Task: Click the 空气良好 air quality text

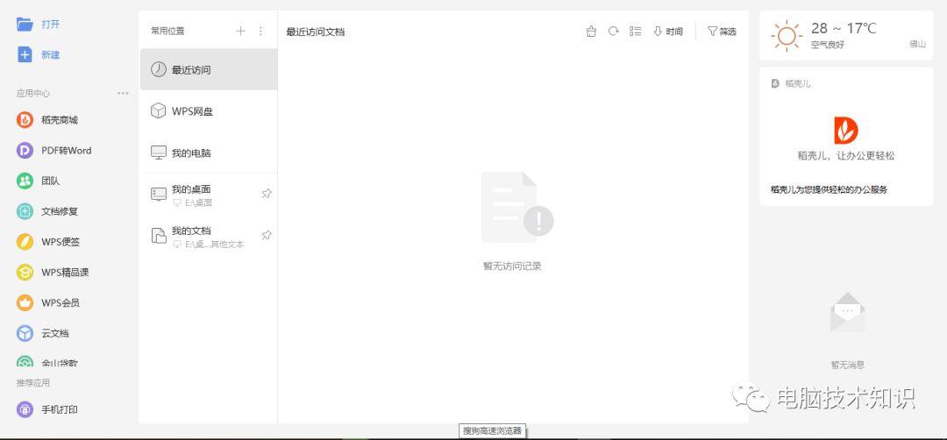Action: point(828,45)
